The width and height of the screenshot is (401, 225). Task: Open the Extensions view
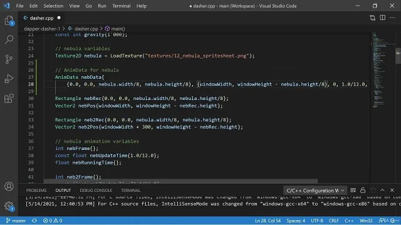click(x=9, y=98)
